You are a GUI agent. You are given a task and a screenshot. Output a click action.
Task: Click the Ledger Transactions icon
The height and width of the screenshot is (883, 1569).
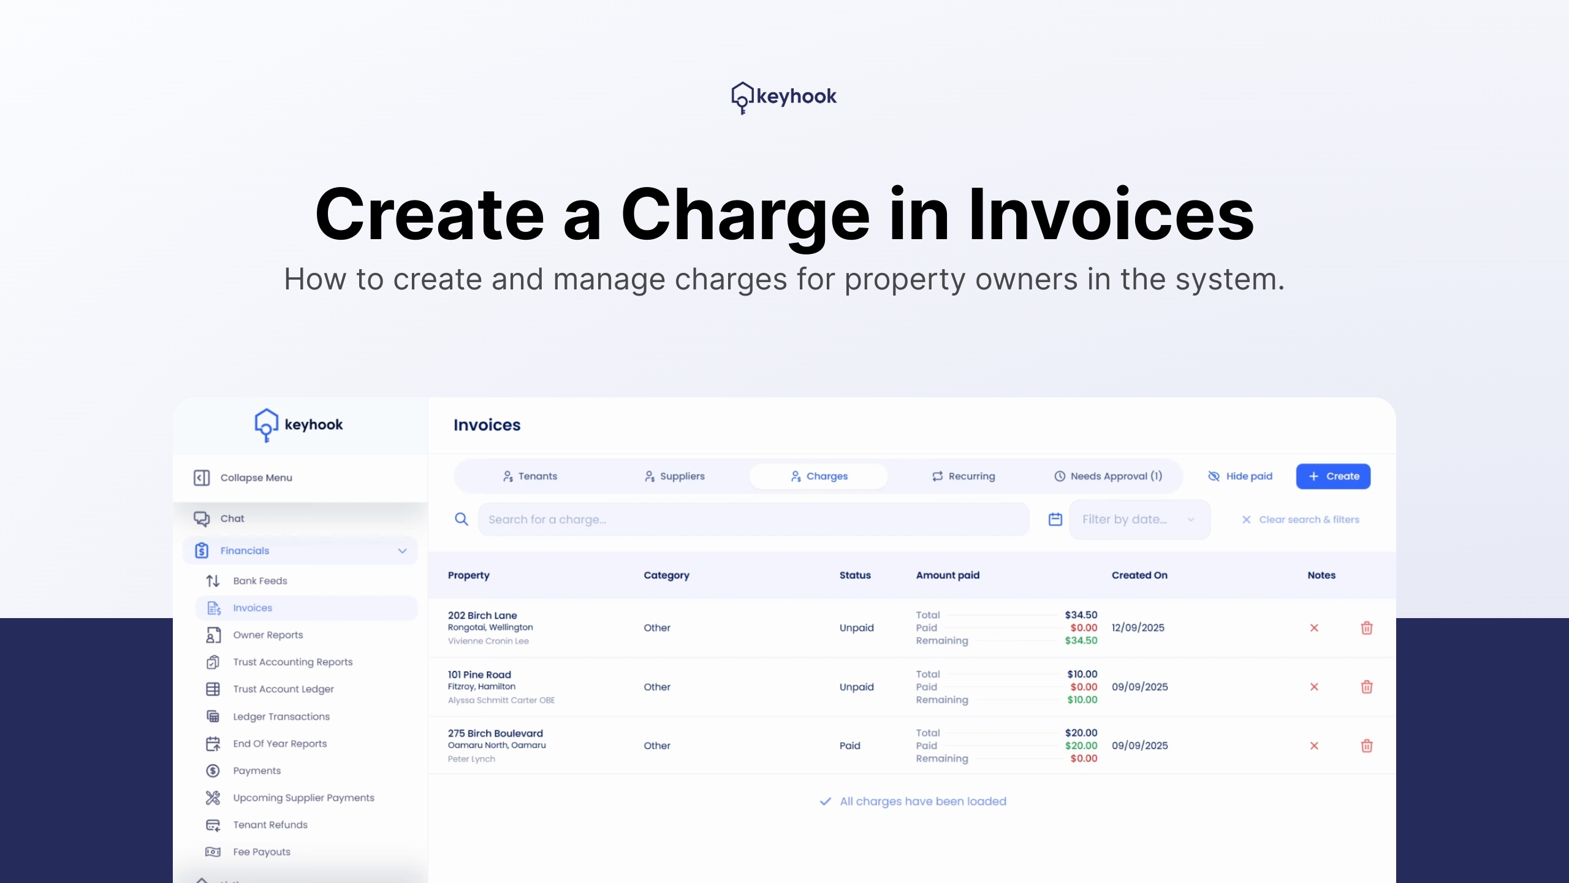[213, 716]
